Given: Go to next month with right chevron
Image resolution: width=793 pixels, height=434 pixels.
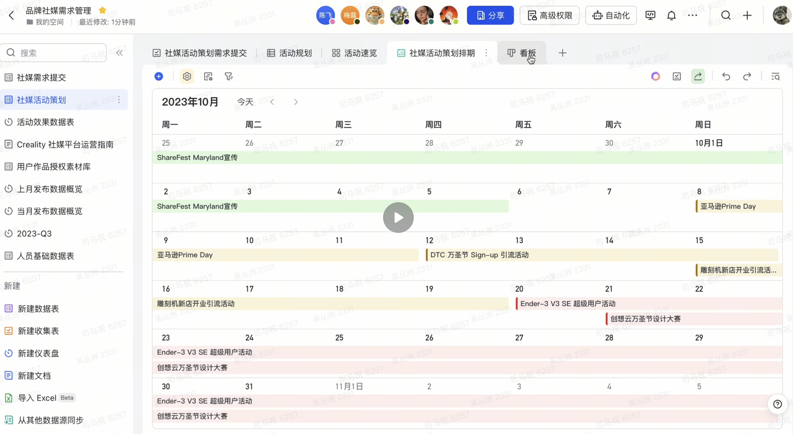Looking at the screenshot, I should [296, 102].
